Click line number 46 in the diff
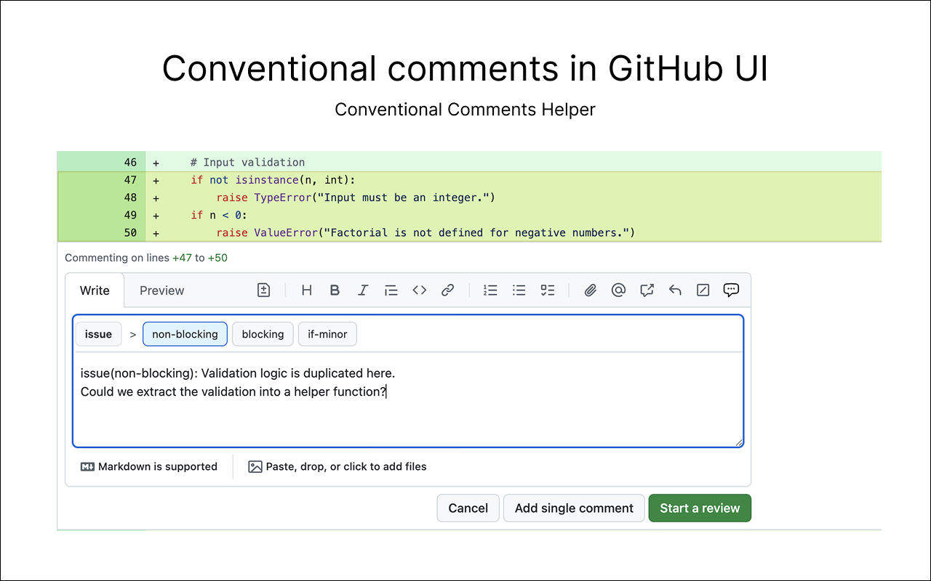 tap(130, 163)
